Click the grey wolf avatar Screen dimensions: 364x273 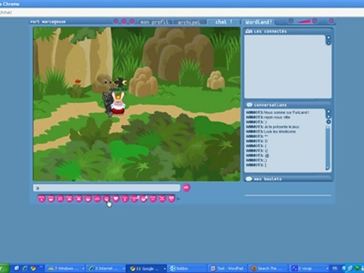click(x=107, y=104)
